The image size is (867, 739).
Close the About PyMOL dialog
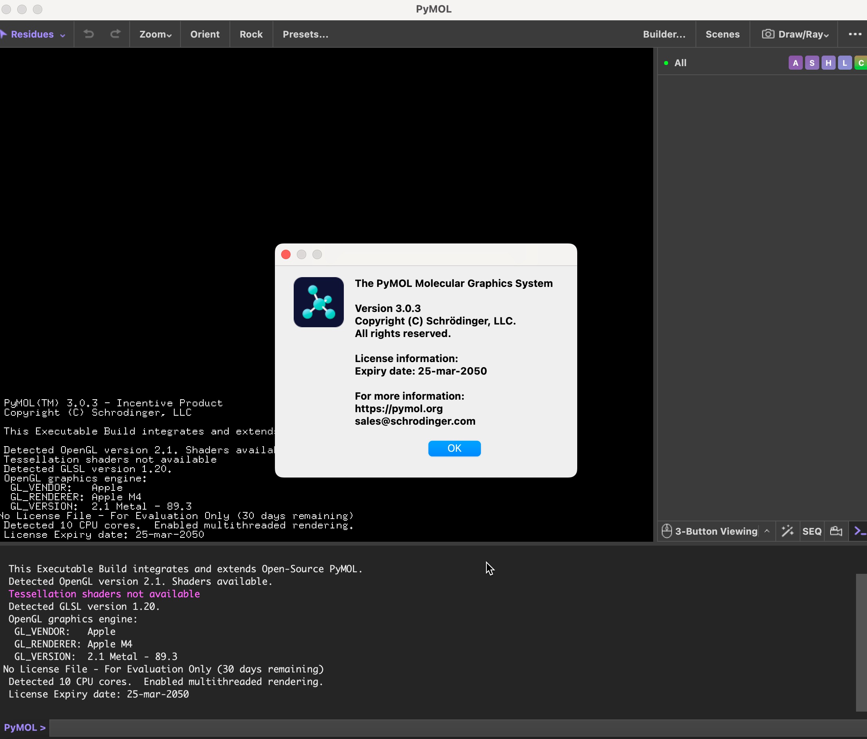click(x=286, y=254)
